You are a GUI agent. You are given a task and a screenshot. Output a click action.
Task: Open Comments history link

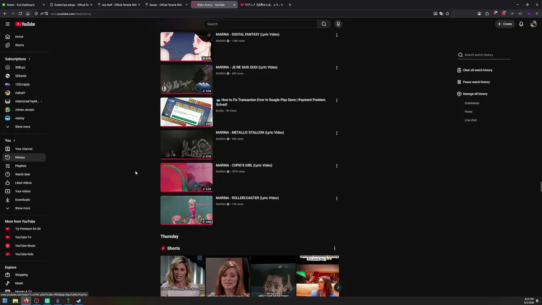point(472,103)
